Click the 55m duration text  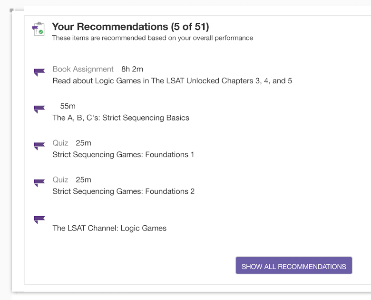(68, 106)
